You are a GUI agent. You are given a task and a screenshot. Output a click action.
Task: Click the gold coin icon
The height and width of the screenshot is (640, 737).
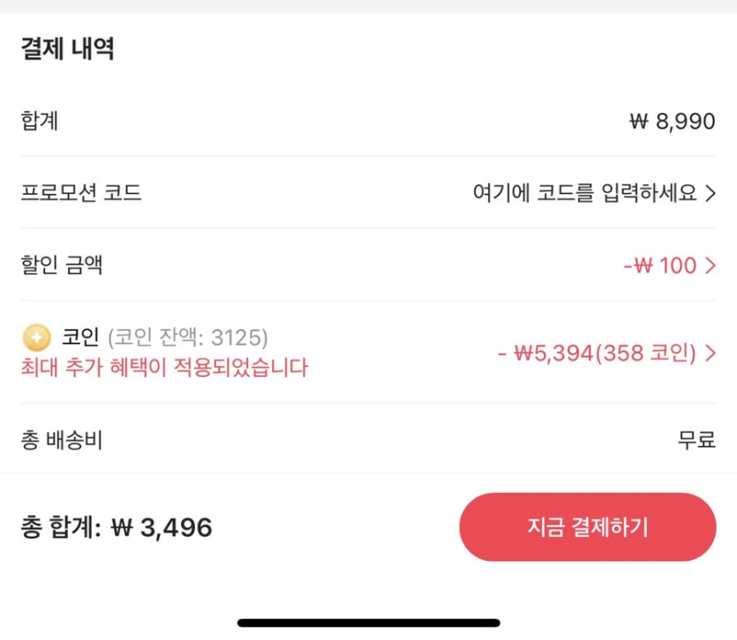(x=37, y=337)
